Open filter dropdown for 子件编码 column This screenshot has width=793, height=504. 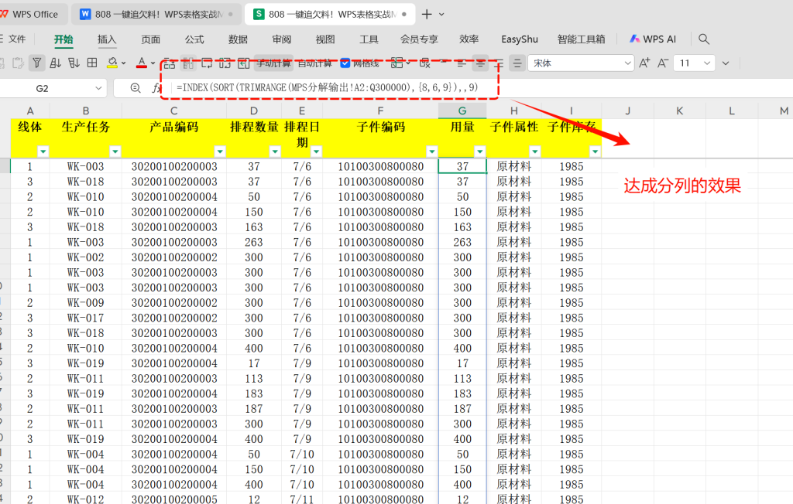tap(432, 151)
